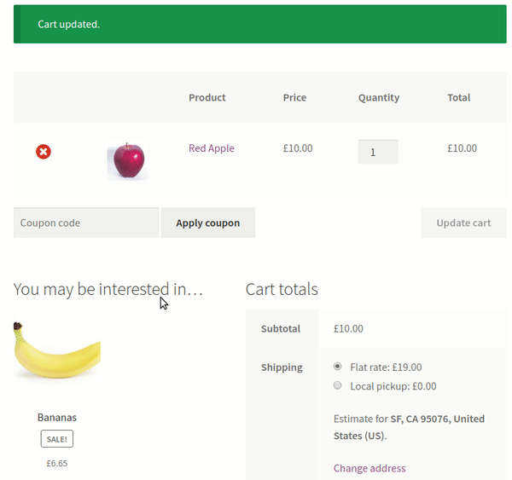Click the Product column header
512x480 pixels.
[207, 97]
